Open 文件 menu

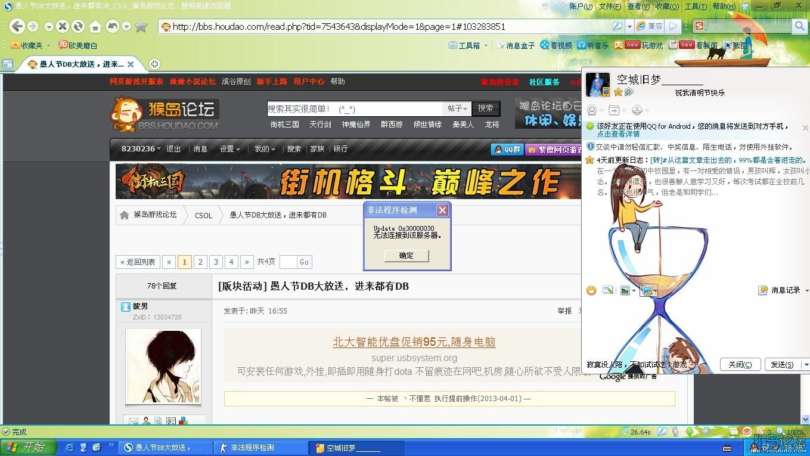[610, 7]
